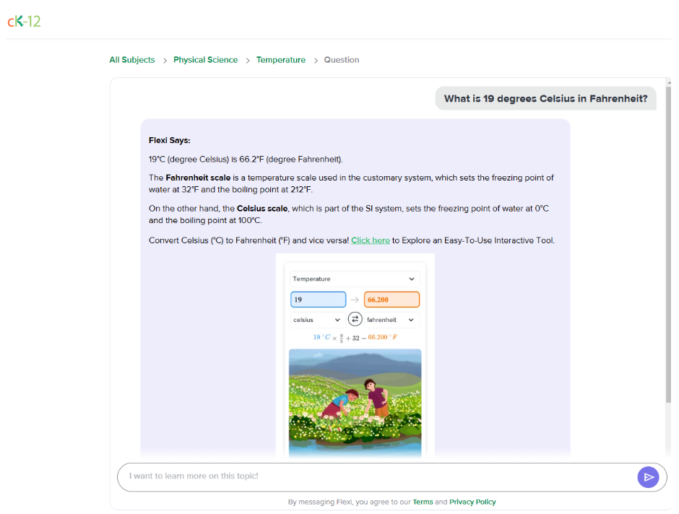Expand the fahrenheit unit dropdown
The width and height of the screenshot is (679, 514).
392,320
